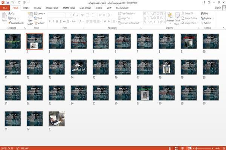Undo the last action
This screenshot has height=150, width=226.
pyautogui.click(x=13, y=3)
